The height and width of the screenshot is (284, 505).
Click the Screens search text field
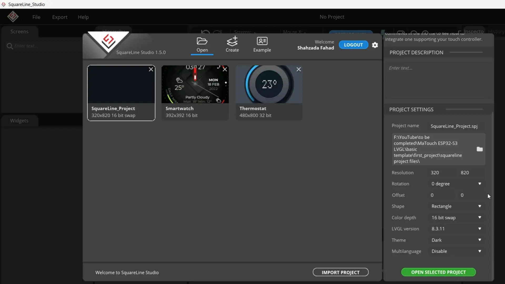coord(47,46)
